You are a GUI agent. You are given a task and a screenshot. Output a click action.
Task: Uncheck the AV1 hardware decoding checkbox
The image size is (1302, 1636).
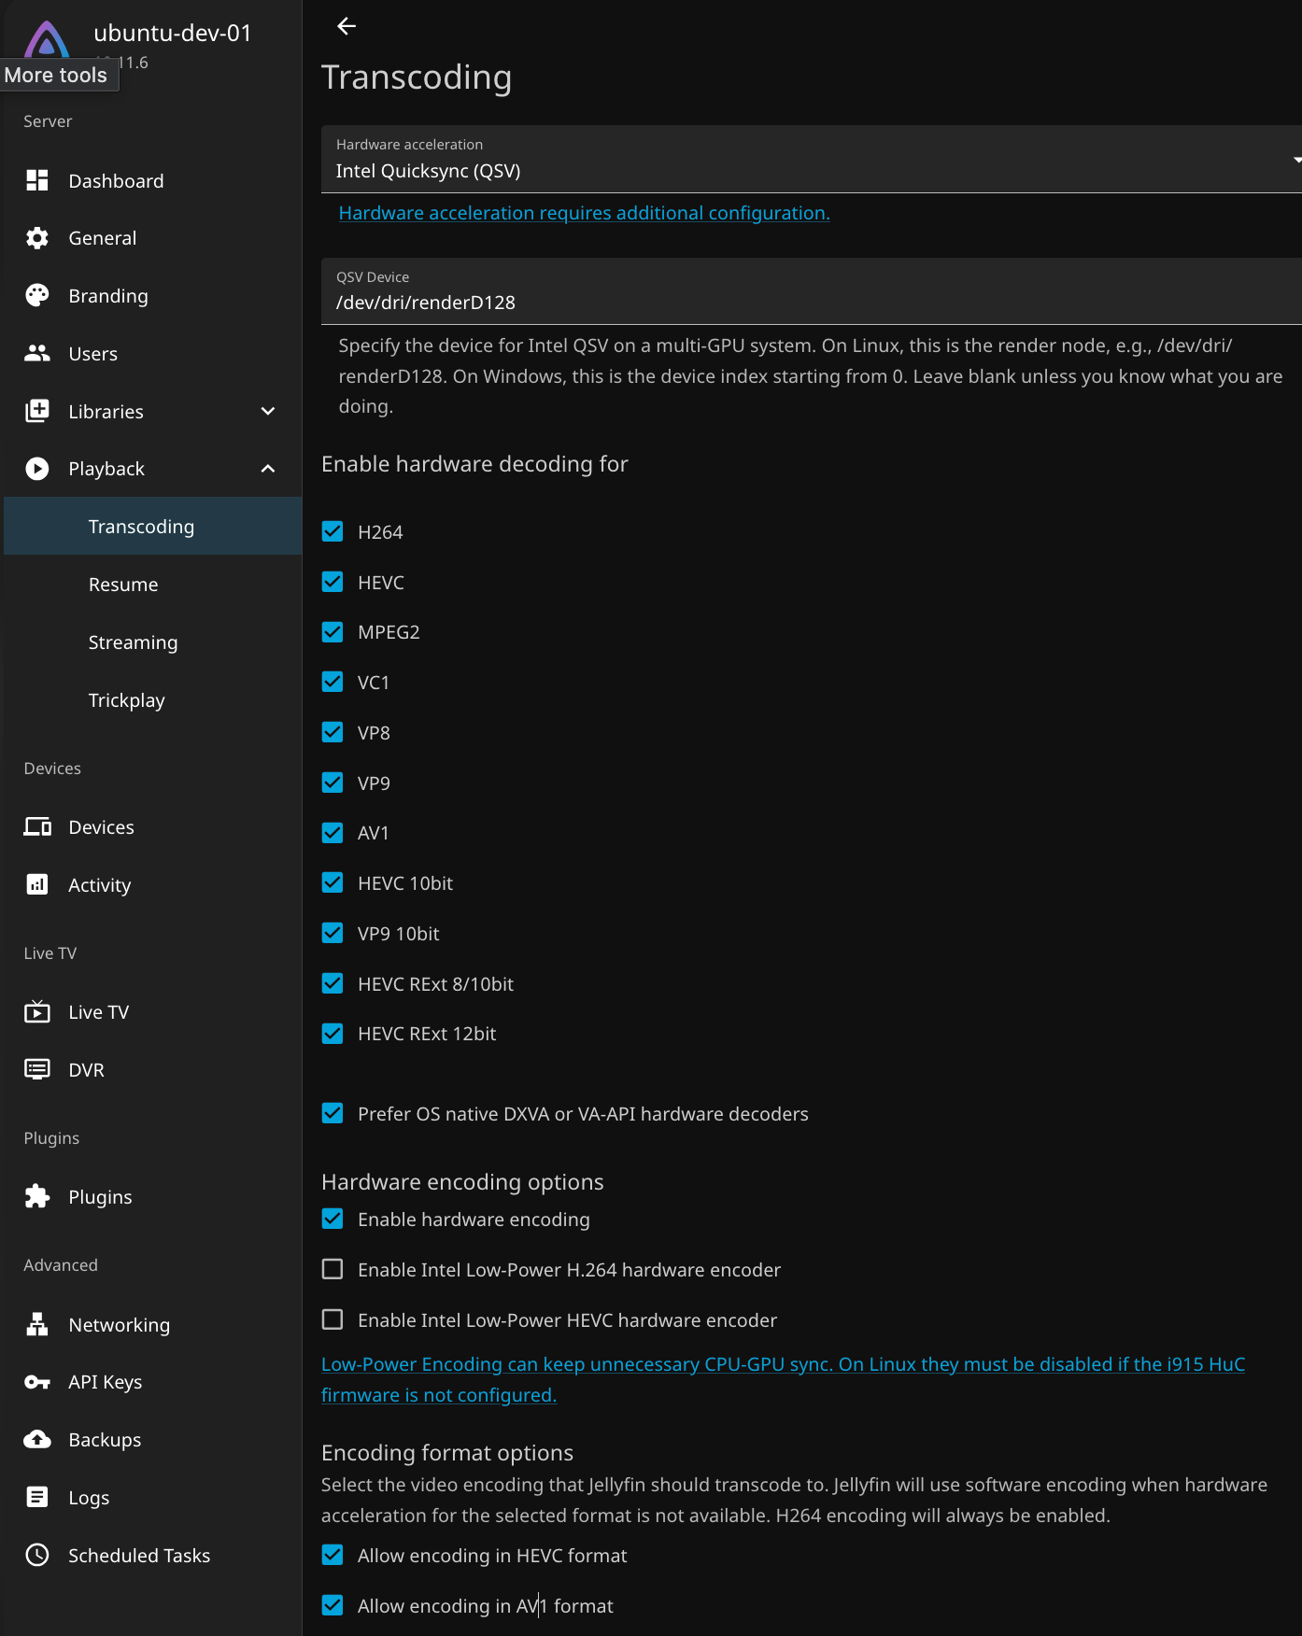[333, 833]
